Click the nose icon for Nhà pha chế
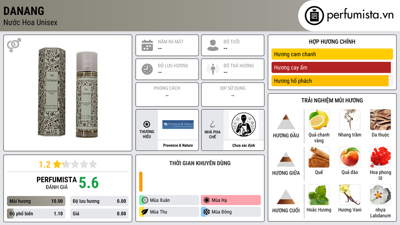The height and width of the screenshot is (225, 400). point(212,124)
